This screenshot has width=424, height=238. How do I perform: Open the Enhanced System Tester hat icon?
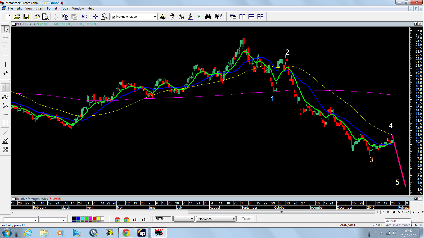click(163, 17)
